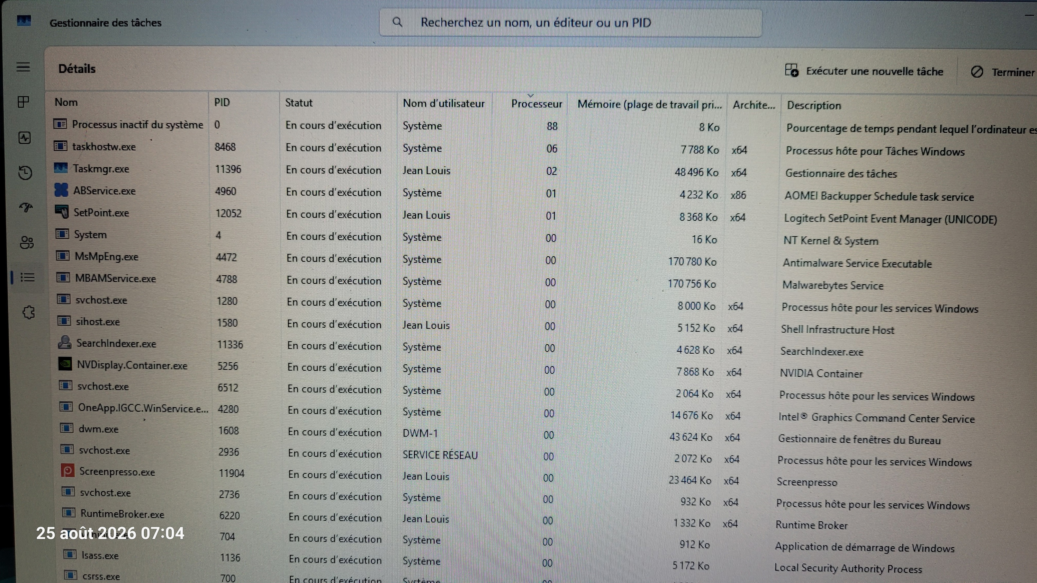Click the ABService.exe blue icon

click(x=61, y=190)
